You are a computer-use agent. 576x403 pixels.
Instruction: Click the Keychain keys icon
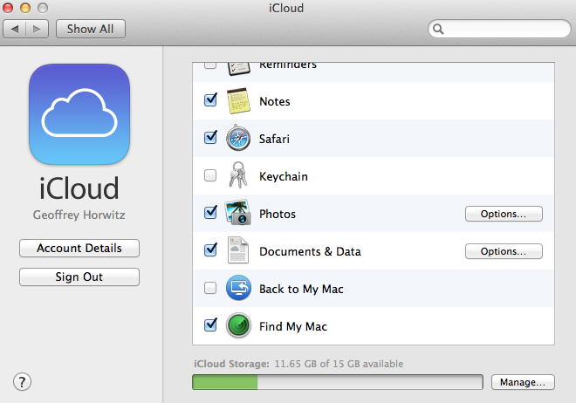click(x=237, y=175)
